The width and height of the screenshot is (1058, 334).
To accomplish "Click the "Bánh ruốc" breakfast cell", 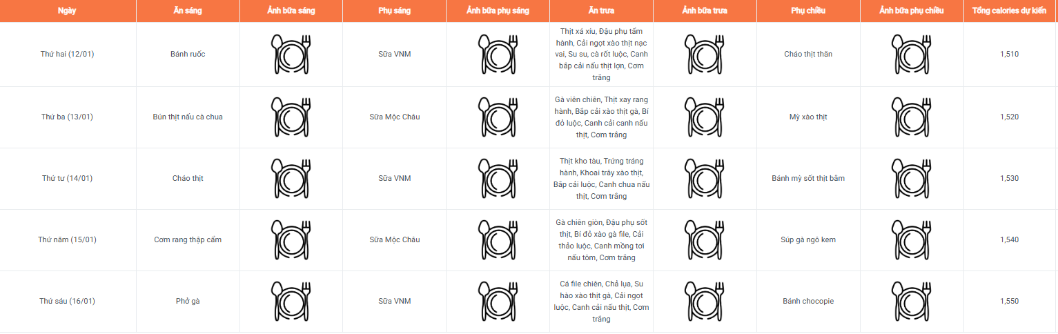I will click(x=188, y=55).
